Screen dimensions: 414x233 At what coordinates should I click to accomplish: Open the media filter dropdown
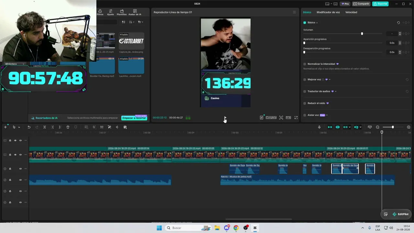(x=140, y=22)
